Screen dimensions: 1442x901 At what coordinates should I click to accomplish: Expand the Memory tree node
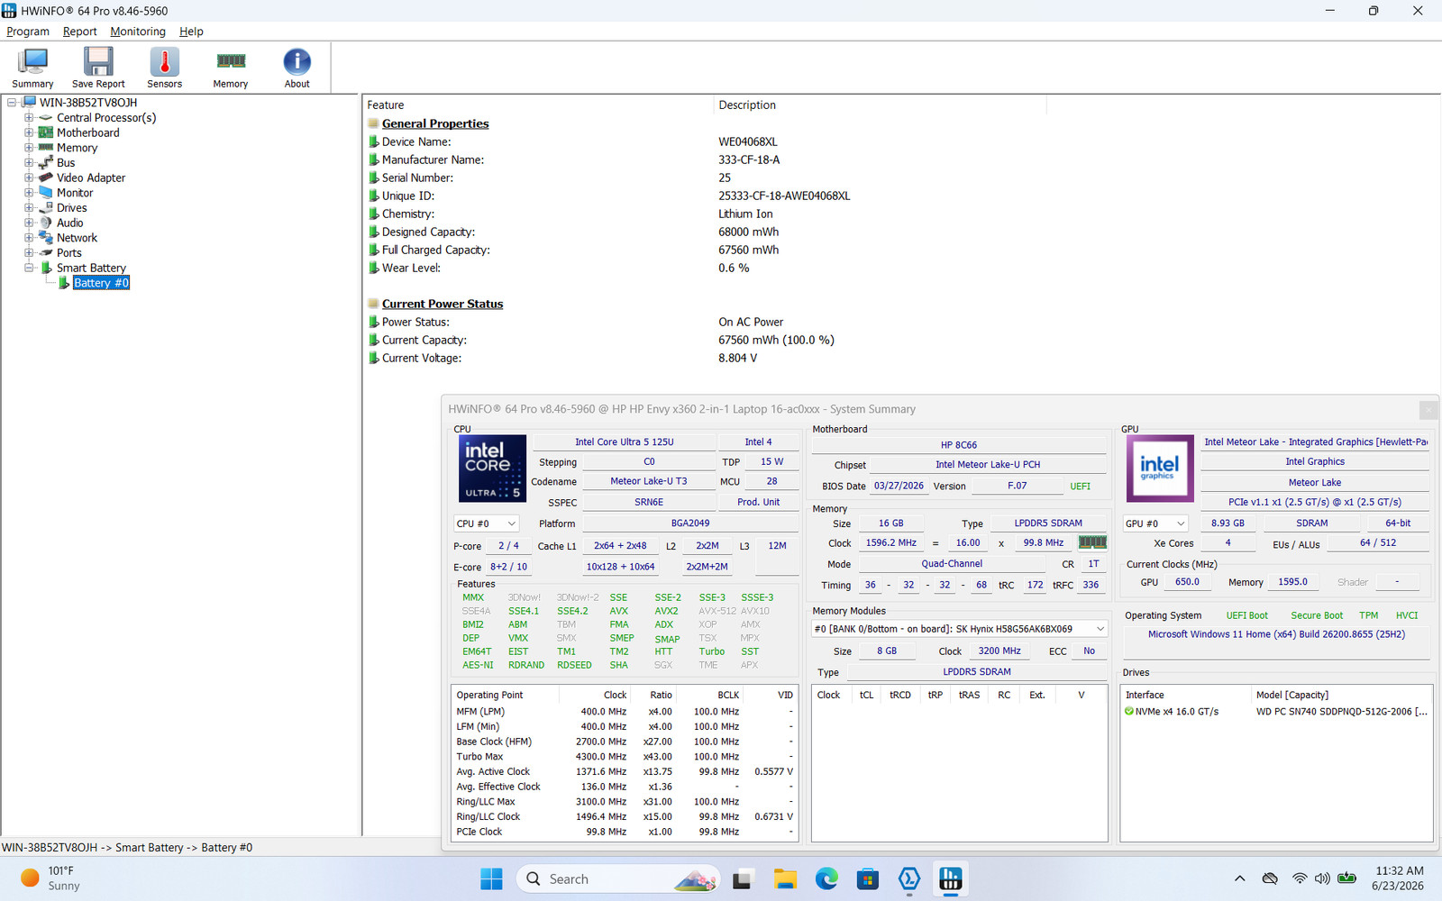click(29, 148)
